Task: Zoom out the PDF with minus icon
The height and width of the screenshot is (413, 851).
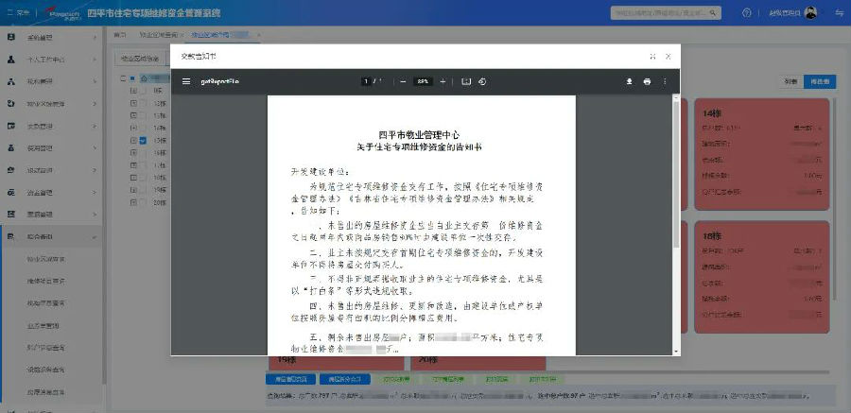Action: [x=403, y=81]
